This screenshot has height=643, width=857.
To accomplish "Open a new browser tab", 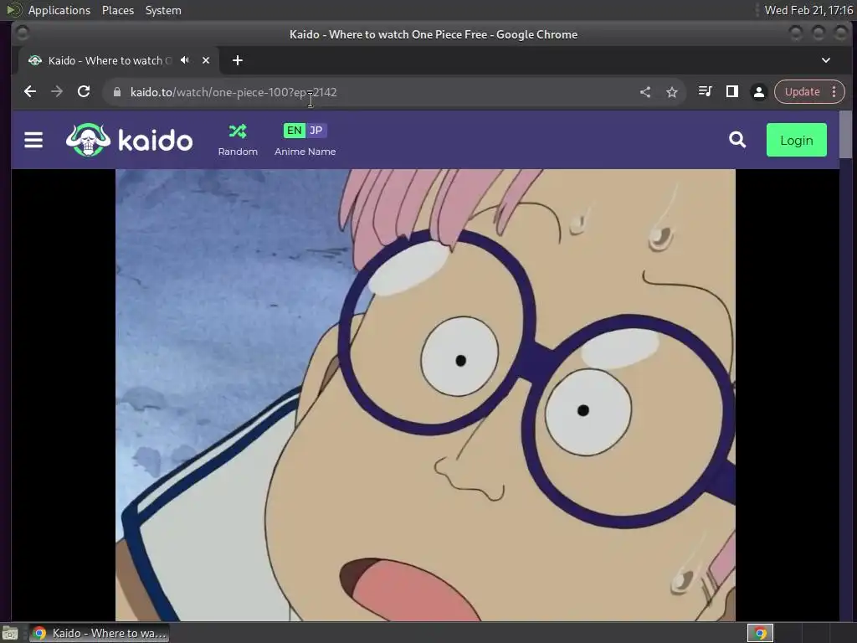I will [237, 60].
